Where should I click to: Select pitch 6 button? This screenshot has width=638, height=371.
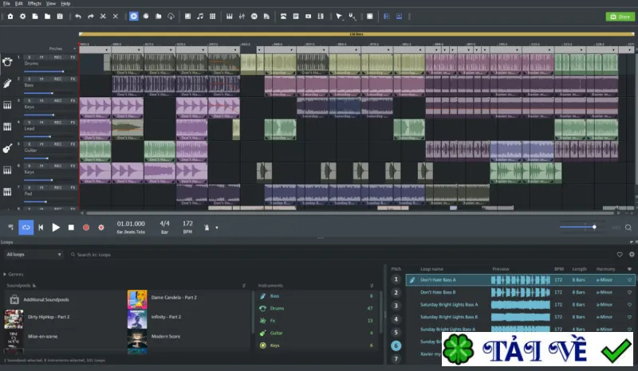(396, 346)
